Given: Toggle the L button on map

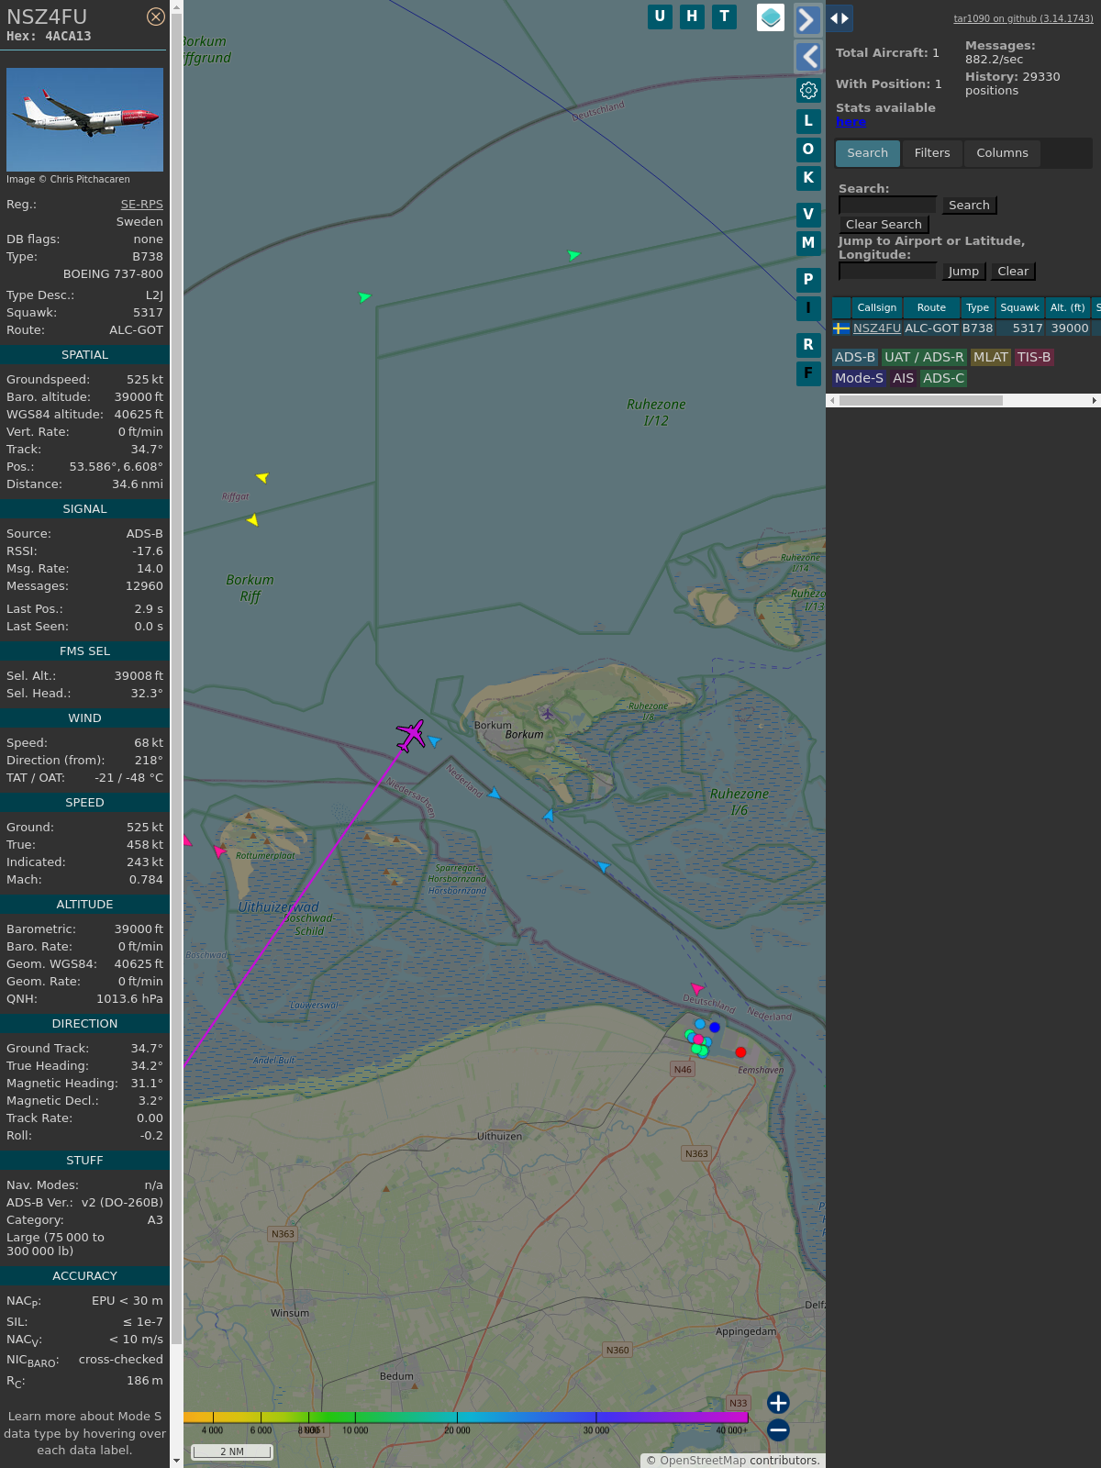Looking at the screenshot, I should 808,121.
